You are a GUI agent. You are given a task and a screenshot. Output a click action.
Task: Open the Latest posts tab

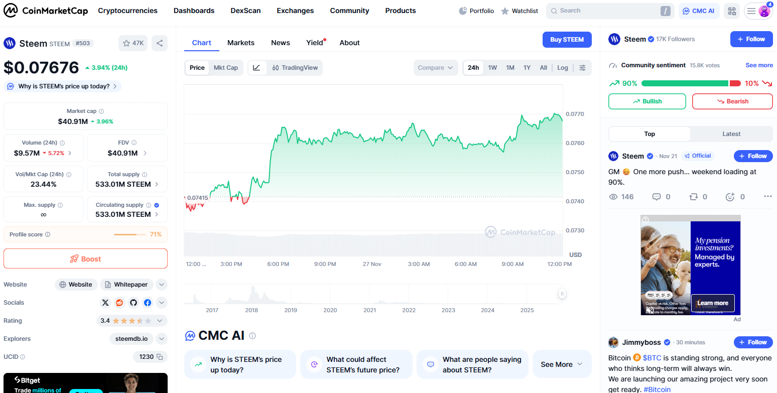click(x=731, y=134)
